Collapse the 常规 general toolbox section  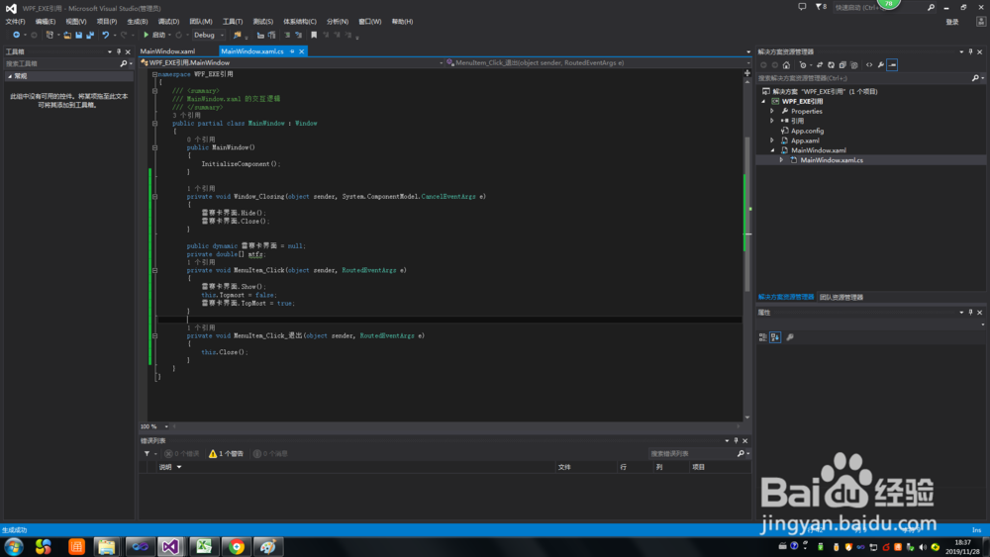[10, 76]
